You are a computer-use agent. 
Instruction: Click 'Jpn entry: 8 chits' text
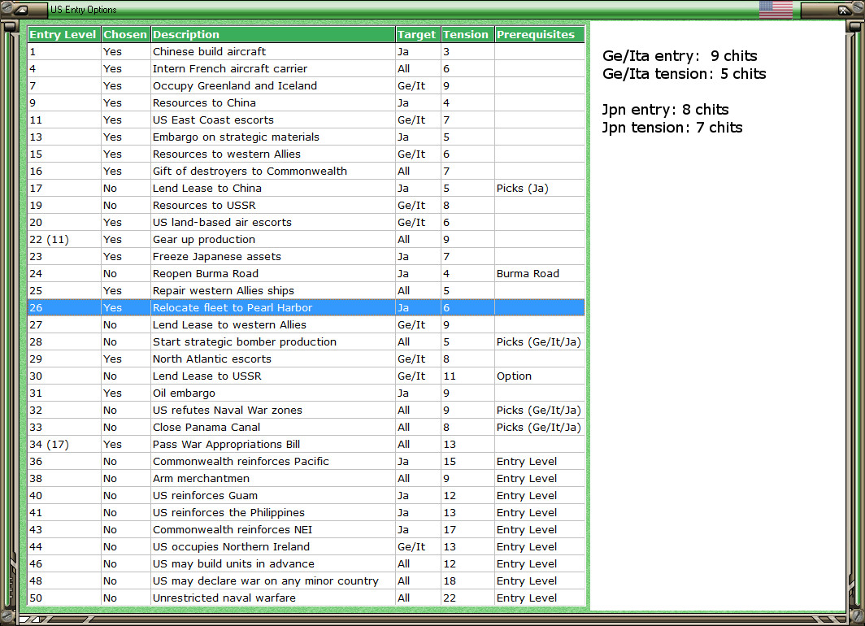(x=665, y=110)
